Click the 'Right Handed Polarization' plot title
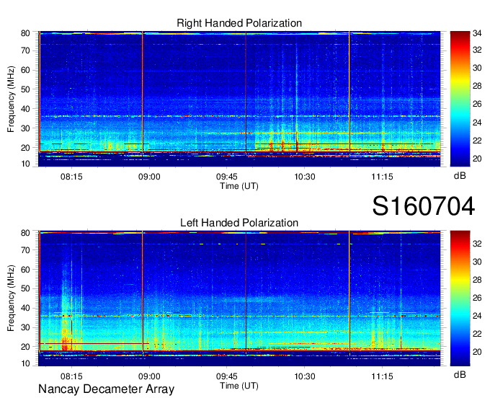The image size is (490, 398). coord(239,23)
